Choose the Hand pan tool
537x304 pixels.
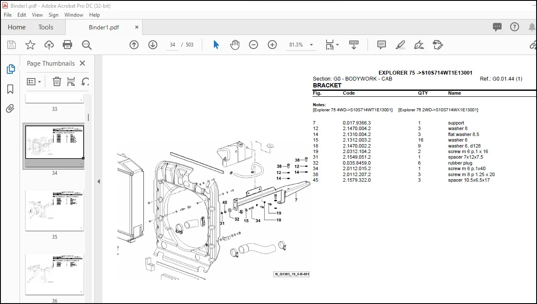(235, 45)
